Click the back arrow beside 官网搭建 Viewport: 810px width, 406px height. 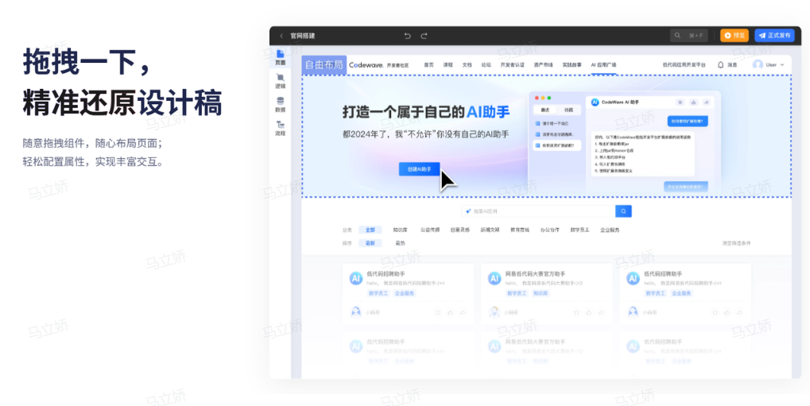click(x=281, y=36)
